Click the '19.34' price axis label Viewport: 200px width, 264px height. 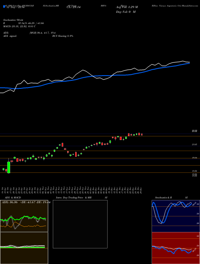194,158
